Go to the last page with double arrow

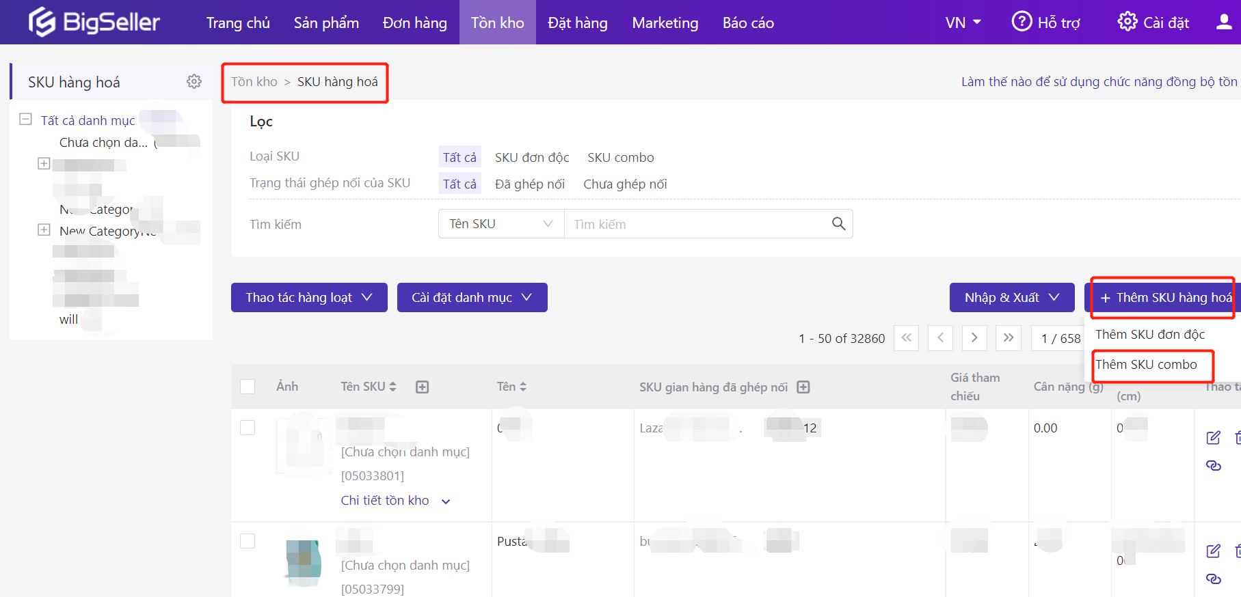(x=1009, y=338)
